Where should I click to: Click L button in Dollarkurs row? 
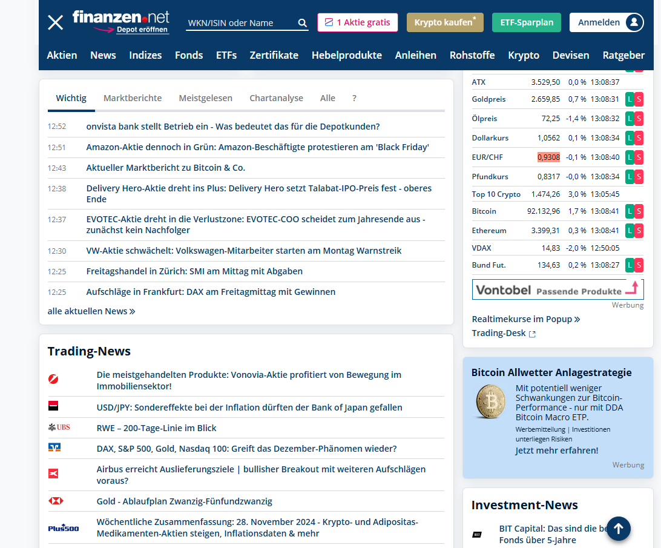[630, 138]
